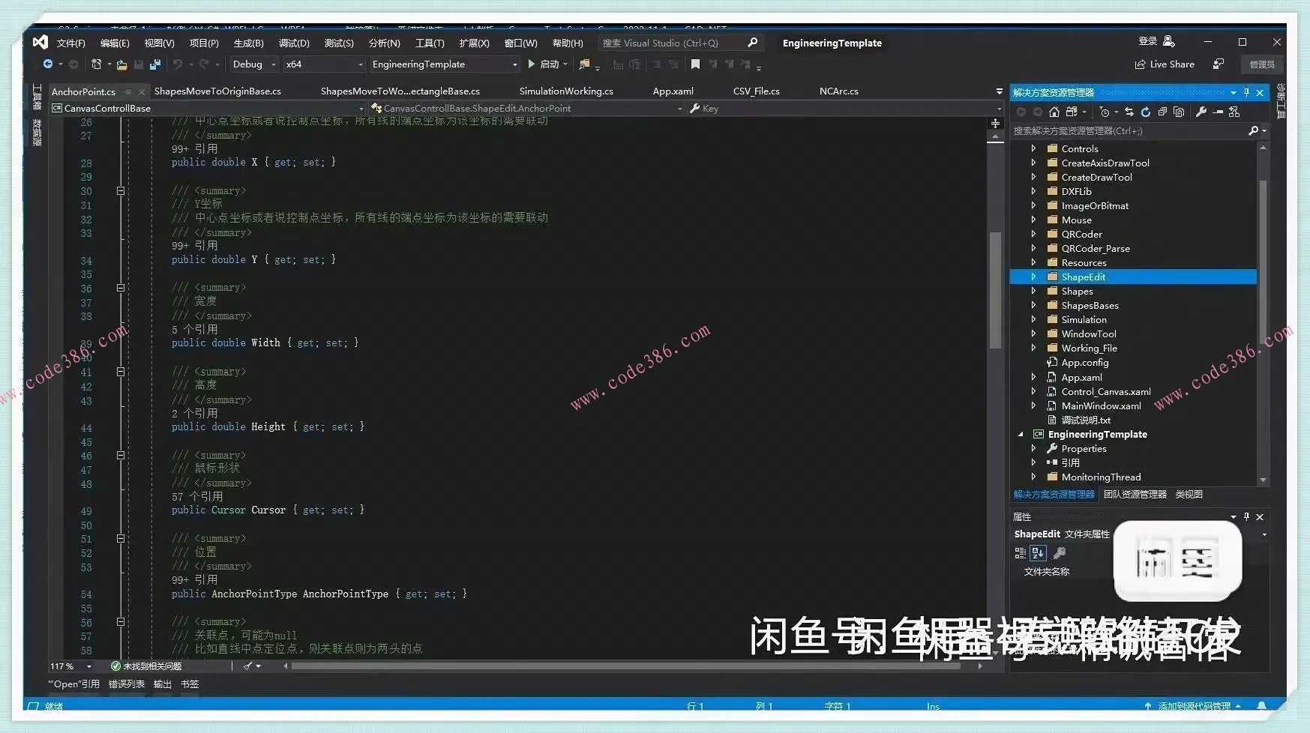
Task: Click the Save All icon
Action: (x=155, y=64)
